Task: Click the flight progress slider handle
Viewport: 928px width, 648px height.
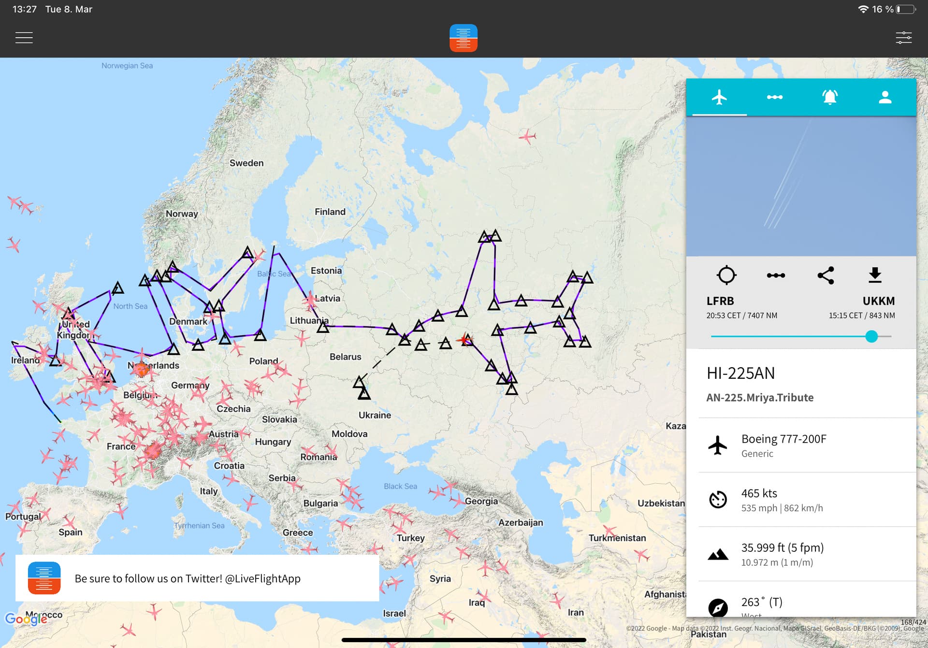Action: click(x=871, y=336)
